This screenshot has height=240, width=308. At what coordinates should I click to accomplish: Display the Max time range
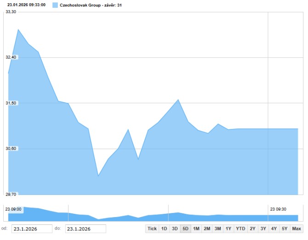pyautogui.click(x=297, y=229)
